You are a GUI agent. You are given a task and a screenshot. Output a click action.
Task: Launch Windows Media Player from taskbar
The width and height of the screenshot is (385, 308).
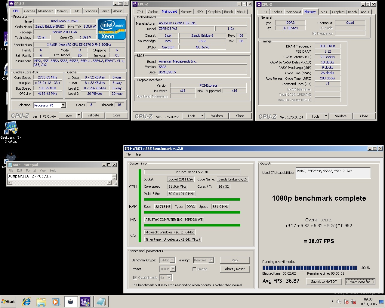(x=56, y=302)
